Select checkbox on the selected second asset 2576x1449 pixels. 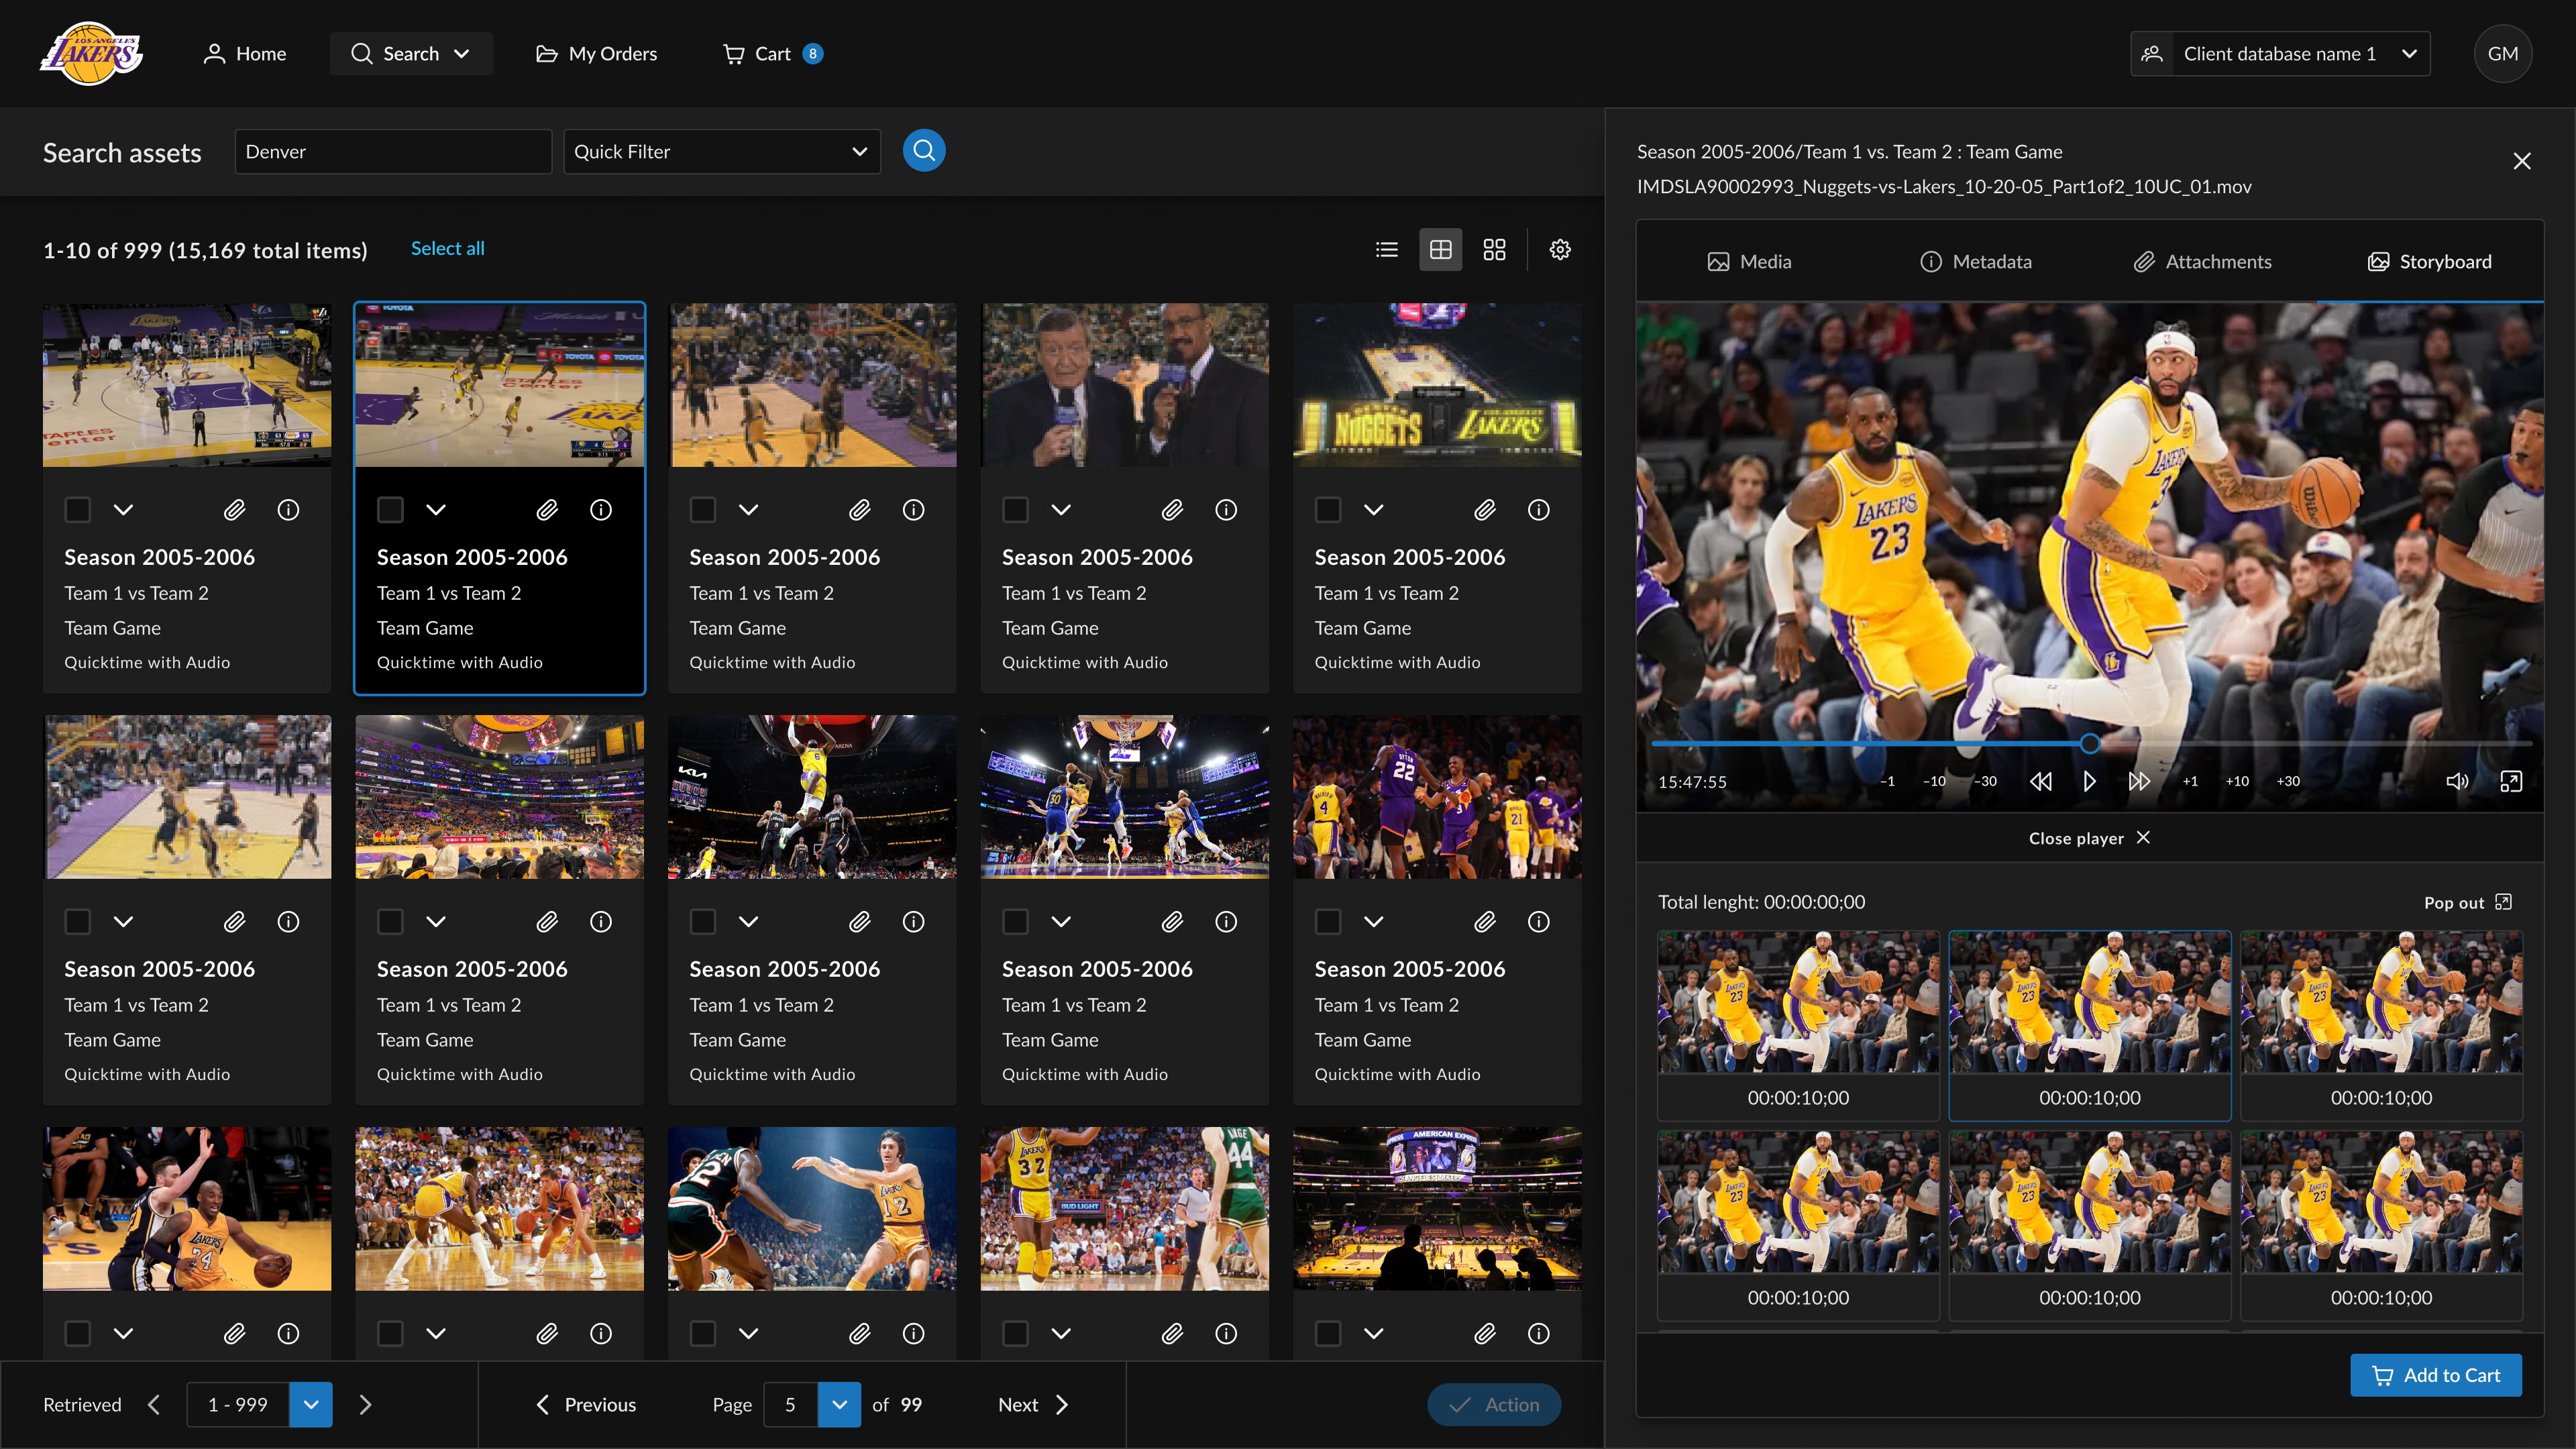[390, 510]
